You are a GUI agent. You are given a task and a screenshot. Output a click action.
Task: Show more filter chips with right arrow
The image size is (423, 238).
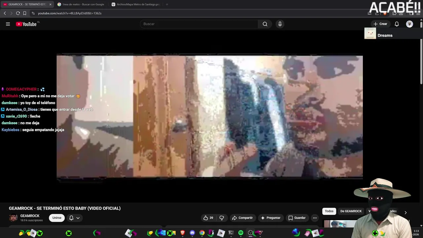(405, 213)
